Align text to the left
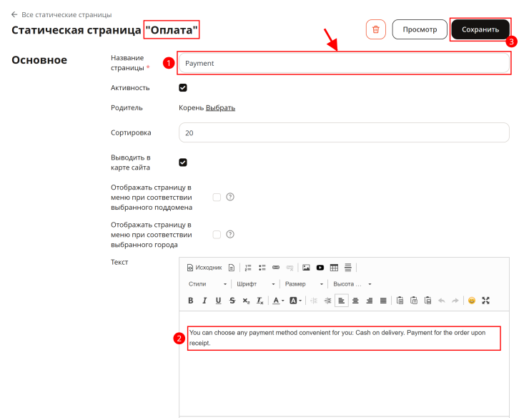Image resolution: width=529 pixels, height=418 pixels. tap(342, 301)
